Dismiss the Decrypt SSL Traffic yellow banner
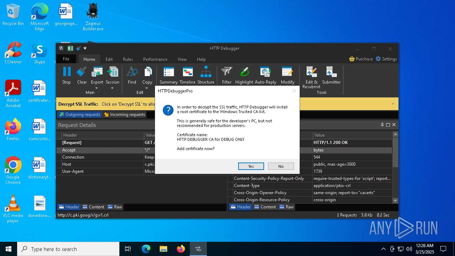Image resolution: width=455 pixels, height=256 pixels. tap(393, 104)
